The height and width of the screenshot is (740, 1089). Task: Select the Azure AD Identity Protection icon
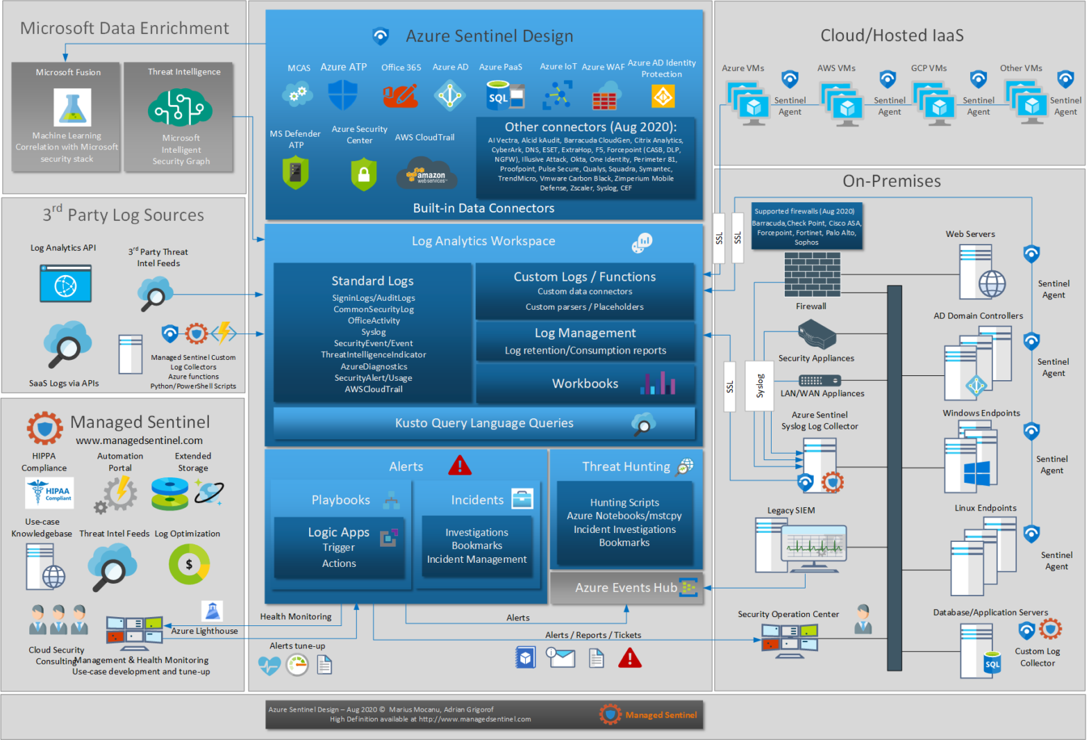click(663, 96)
